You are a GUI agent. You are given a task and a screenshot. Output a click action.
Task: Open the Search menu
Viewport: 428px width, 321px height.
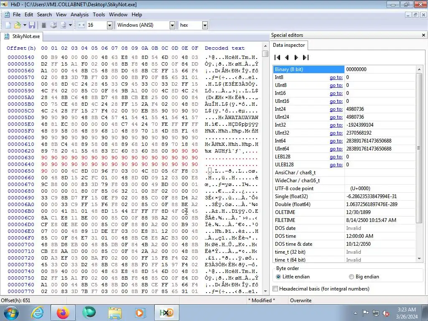click(44, 15)
